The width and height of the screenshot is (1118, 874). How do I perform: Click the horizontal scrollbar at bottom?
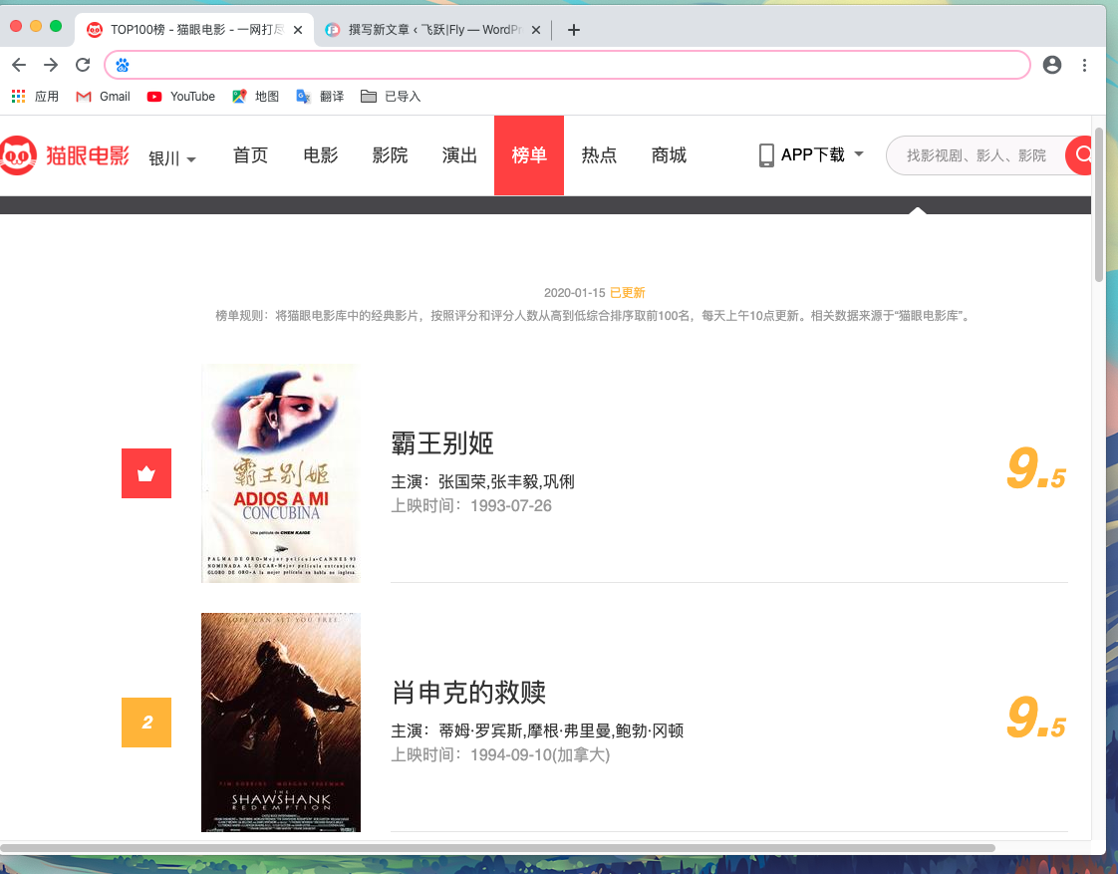click(497, 848)
